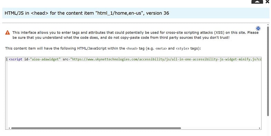Click the skynettechnologies.com src URL string
This screenshot has width=271, height=136.
[x=166, y=59]
